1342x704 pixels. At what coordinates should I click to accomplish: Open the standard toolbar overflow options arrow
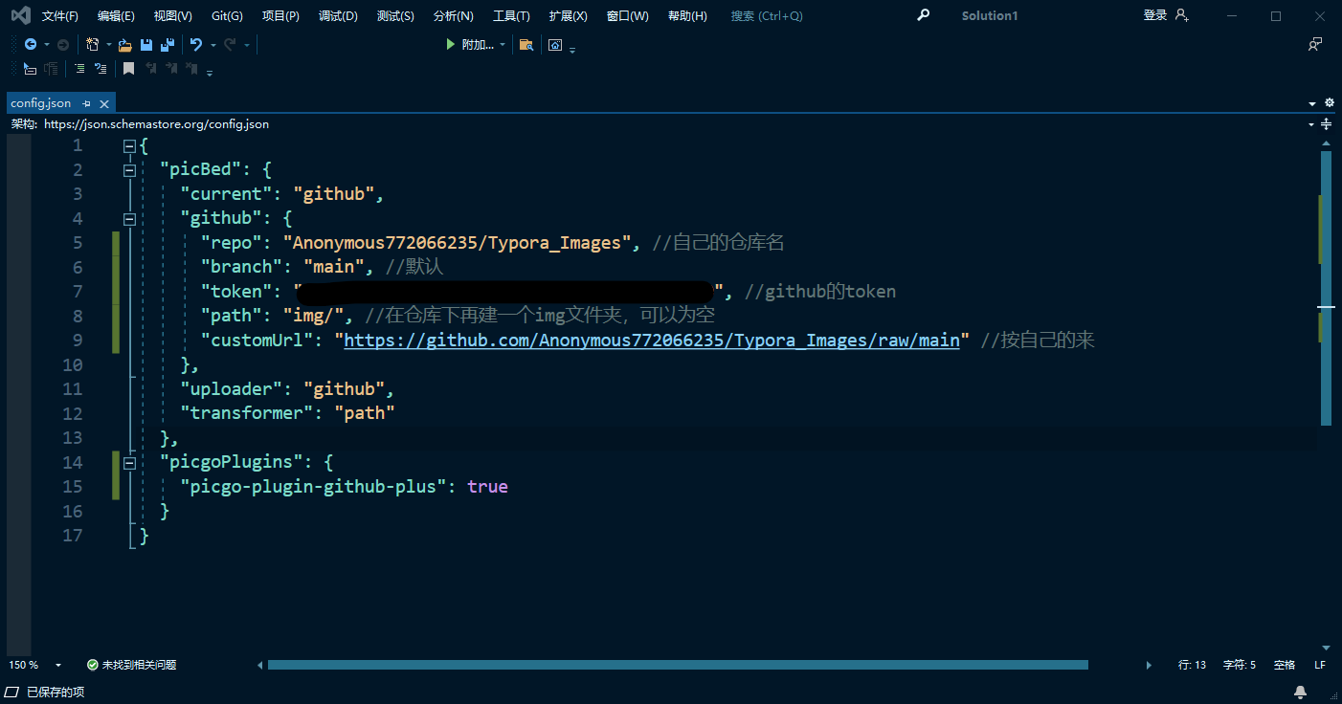point(572,49)
